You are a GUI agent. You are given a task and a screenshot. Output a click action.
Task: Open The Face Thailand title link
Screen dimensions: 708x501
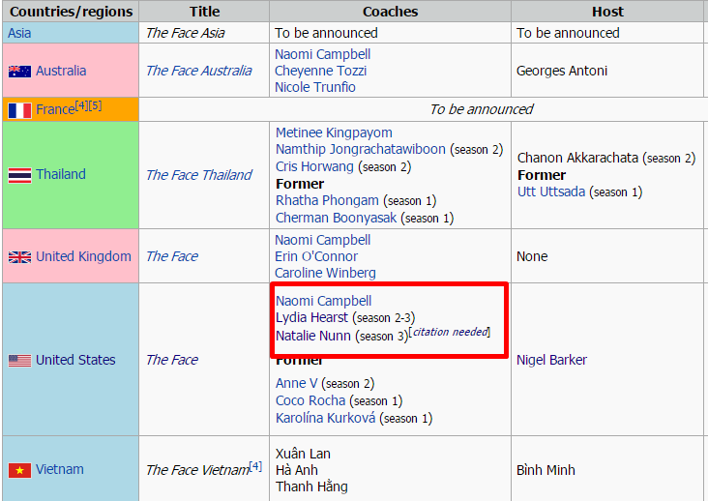(x=198, y=175)
